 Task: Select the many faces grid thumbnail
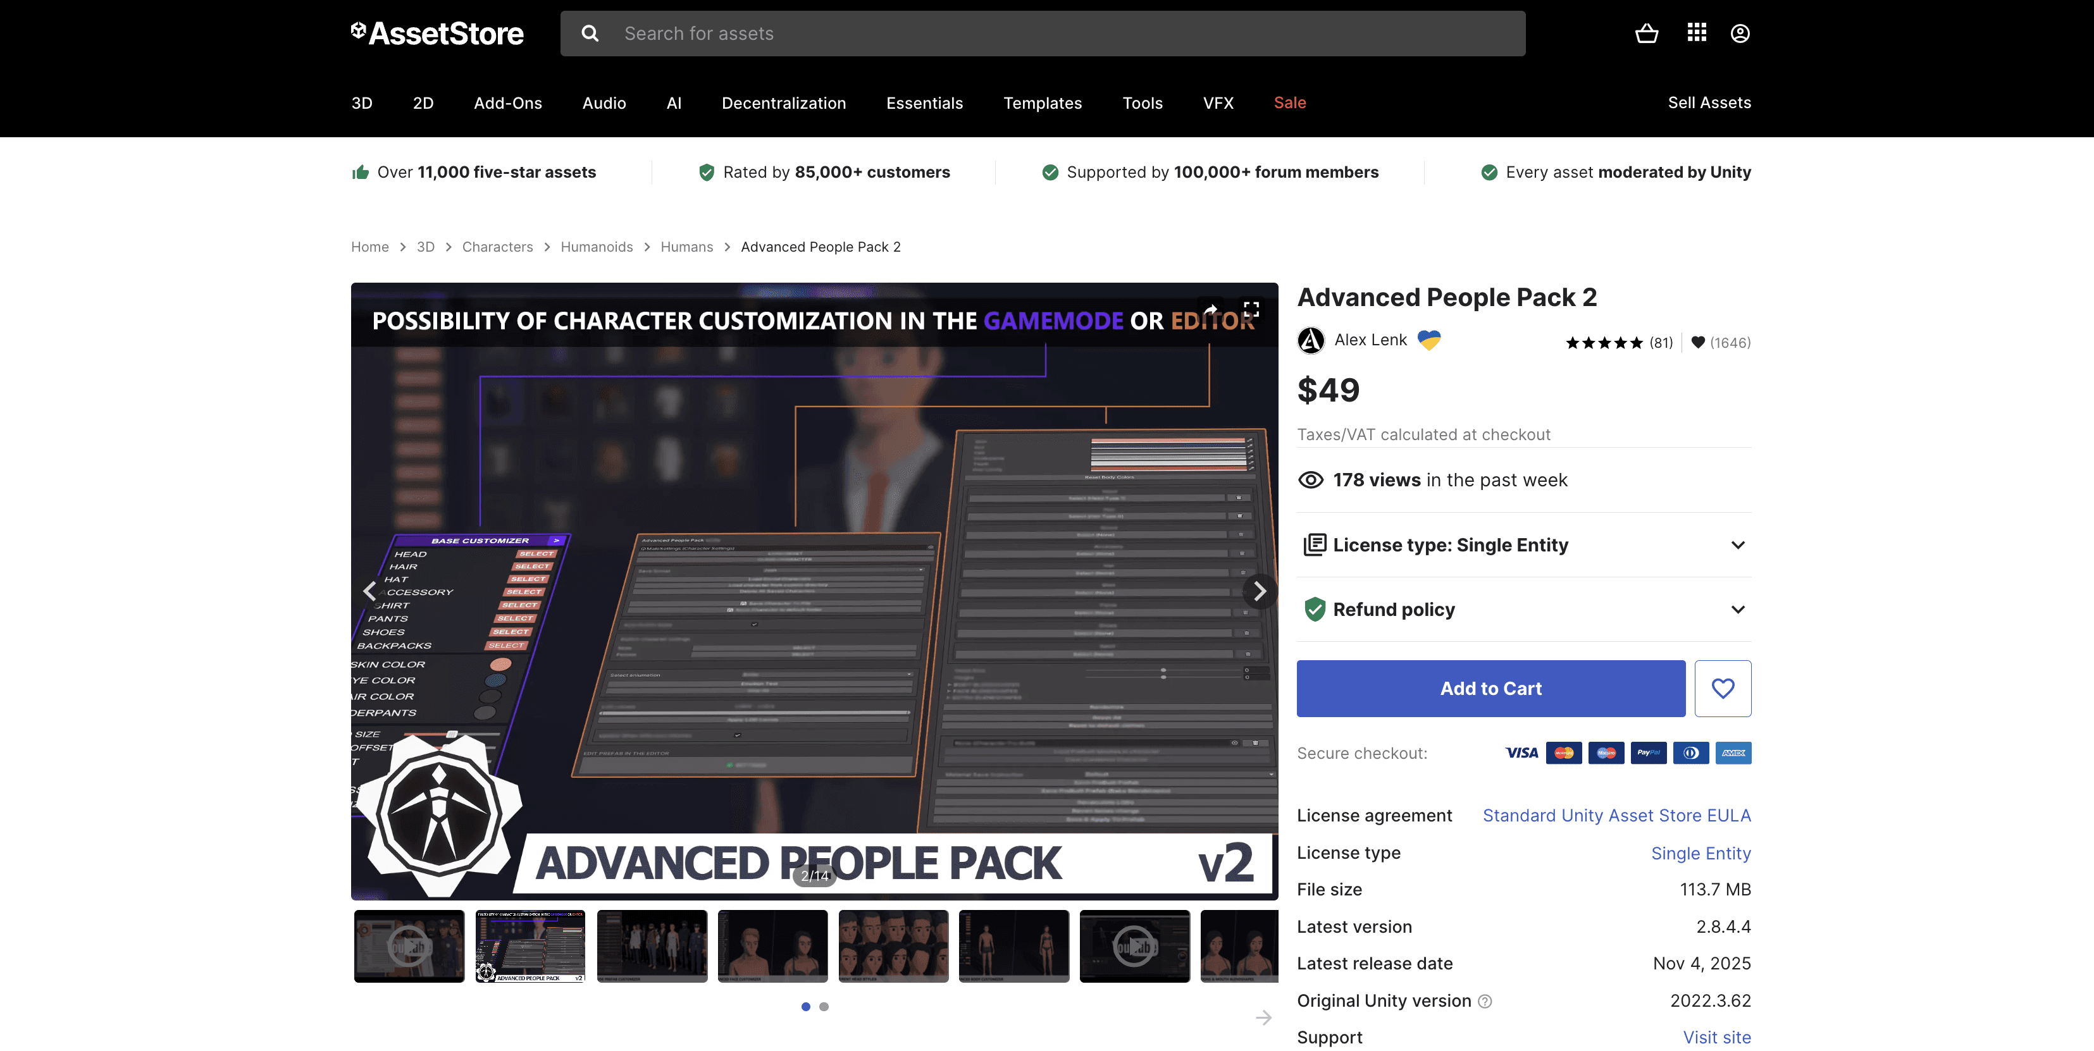[893, 946]
